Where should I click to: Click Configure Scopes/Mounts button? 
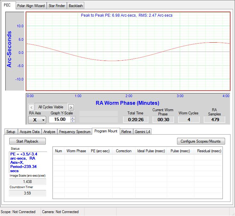[201, 141]
